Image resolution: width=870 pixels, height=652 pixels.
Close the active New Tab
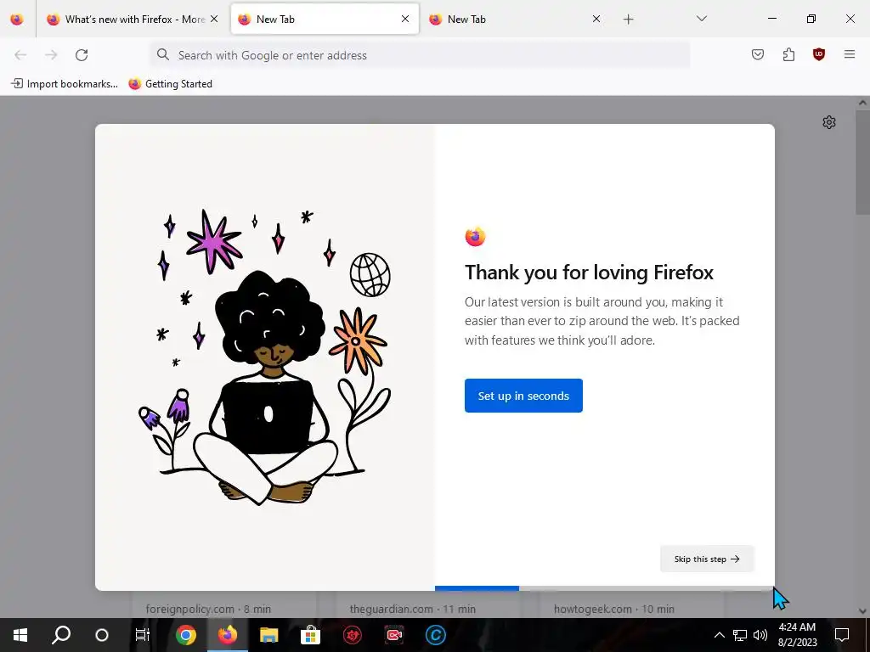(x=405, y=19)
